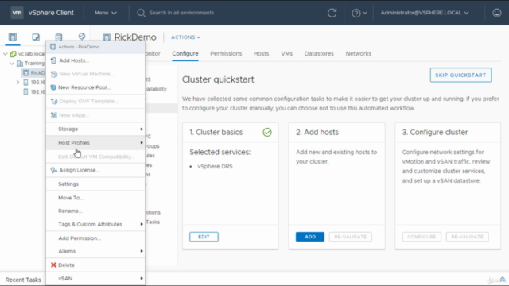Expand the first 192.16 host node
This screenshot has width=509, height=286.
click(x=17, y=83)
